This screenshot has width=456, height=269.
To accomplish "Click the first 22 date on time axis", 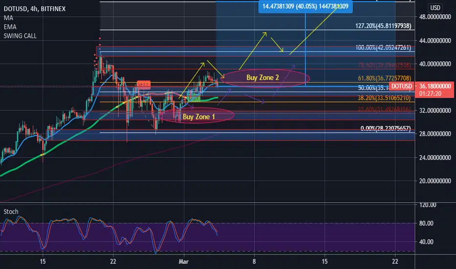I will (x=113, y=262).
